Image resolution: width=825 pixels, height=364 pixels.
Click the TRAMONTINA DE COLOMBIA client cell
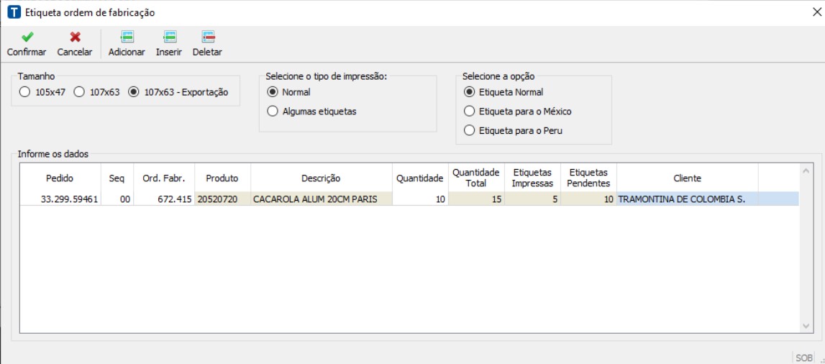686,199
